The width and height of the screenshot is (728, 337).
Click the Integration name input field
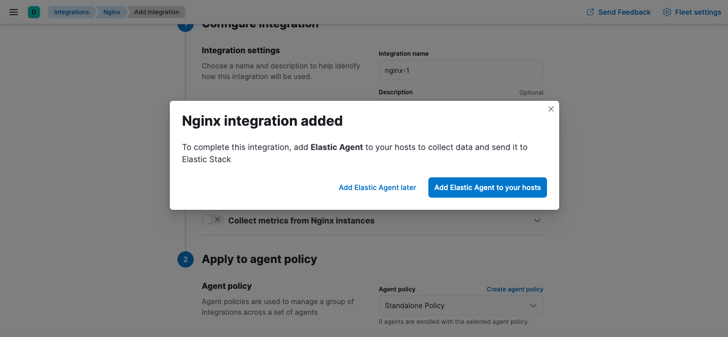[x=460, y=69]
